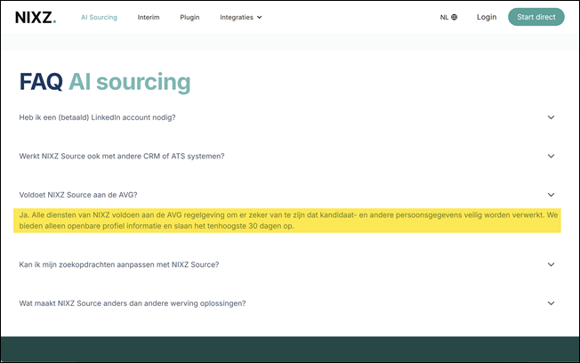The image size is (580, 363).
Task: Expand the CRM of ATS systemen chevron
Action: click(551, 157)
